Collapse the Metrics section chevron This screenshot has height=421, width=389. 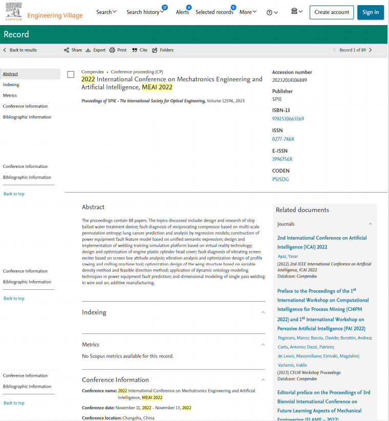pos(263,345)
